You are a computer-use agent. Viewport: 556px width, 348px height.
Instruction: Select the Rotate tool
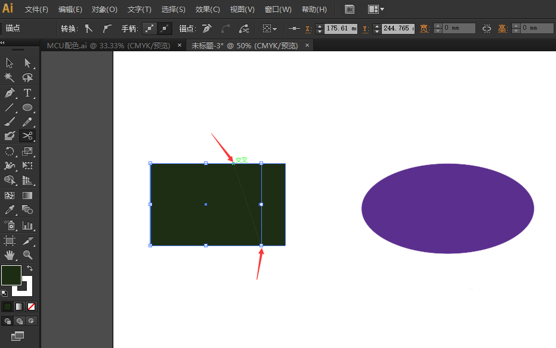(10, 151)
